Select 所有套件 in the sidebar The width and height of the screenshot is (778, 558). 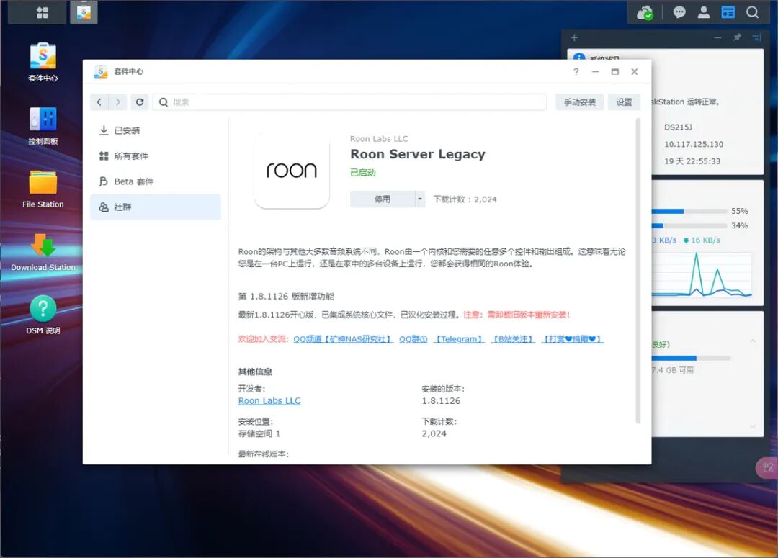click(x=156, y=156)
